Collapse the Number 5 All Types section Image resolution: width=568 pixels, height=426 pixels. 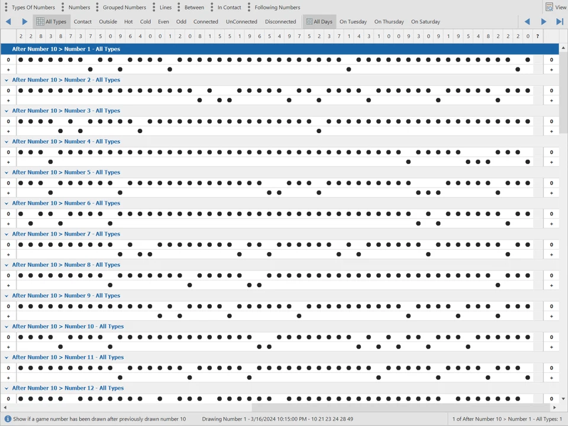pos(6,172)
